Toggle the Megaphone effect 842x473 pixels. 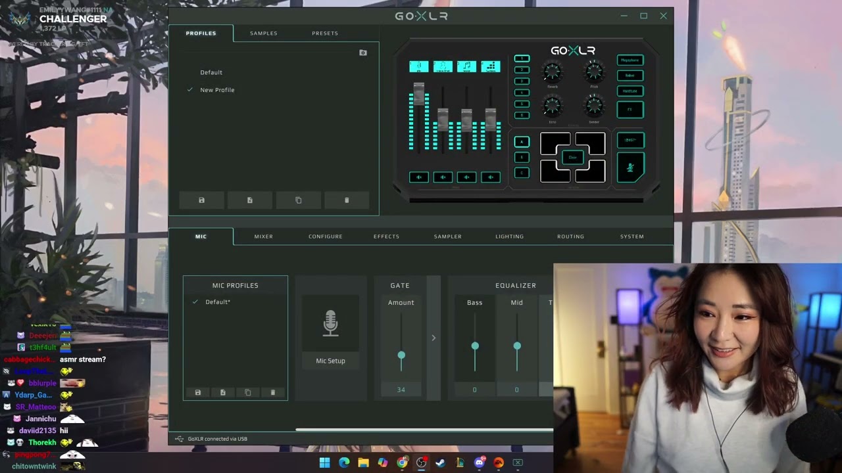coord(630,60)
